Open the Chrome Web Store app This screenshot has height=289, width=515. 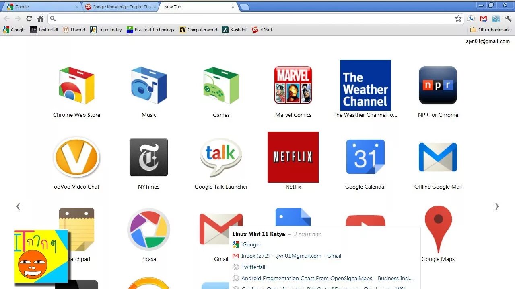[76, 86]
